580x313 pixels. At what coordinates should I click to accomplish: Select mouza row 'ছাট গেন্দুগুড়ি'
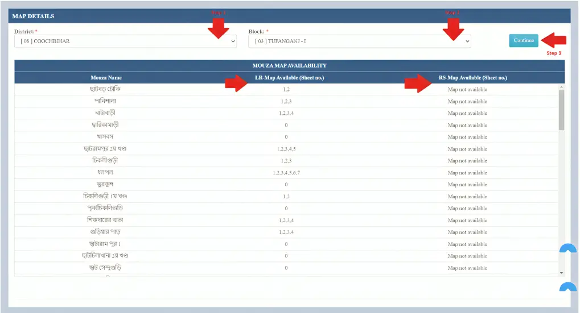point(286,268)
